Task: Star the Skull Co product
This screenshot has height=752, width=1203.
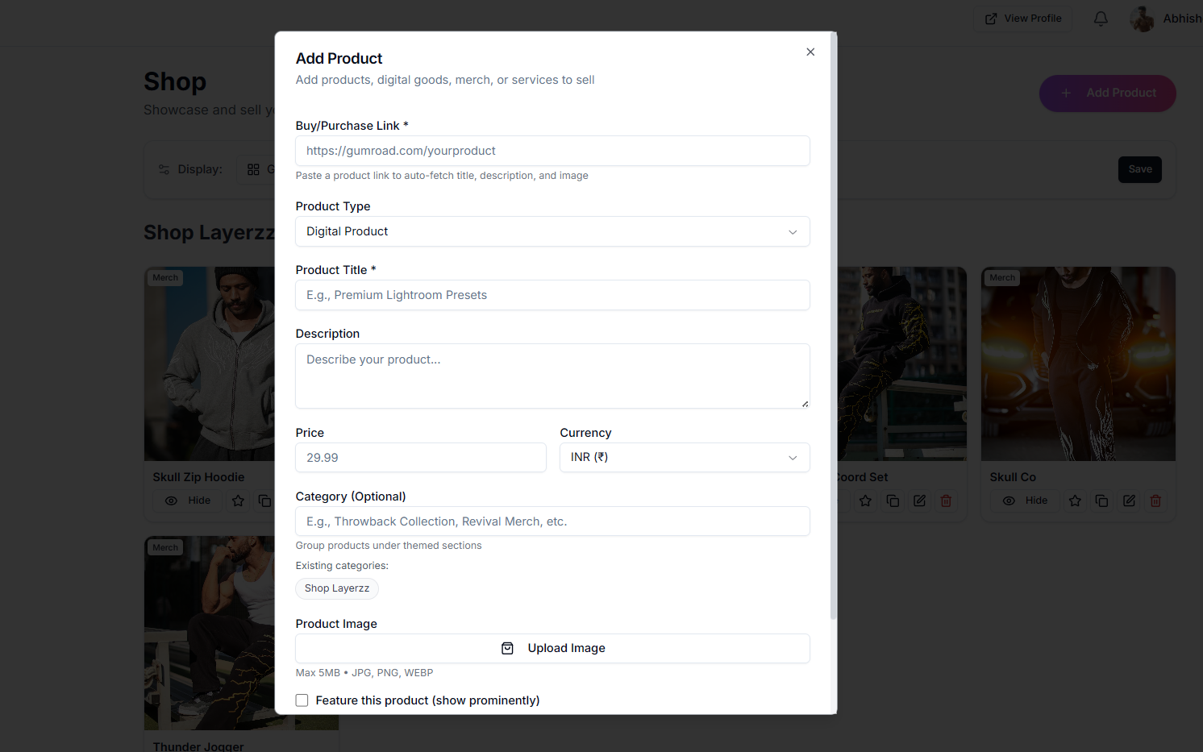Action: click(x=1075, y=501)
